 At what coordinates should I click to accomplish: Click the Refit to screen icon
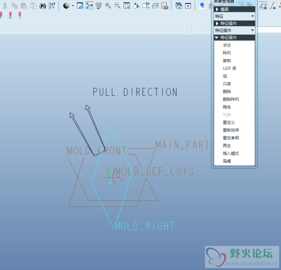[127, 6]
